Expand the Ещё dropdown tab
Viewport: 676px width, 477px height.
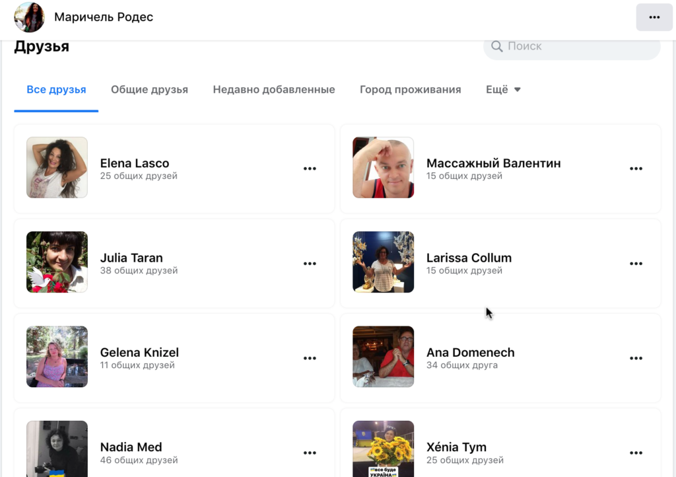click(x=503, y=90)
